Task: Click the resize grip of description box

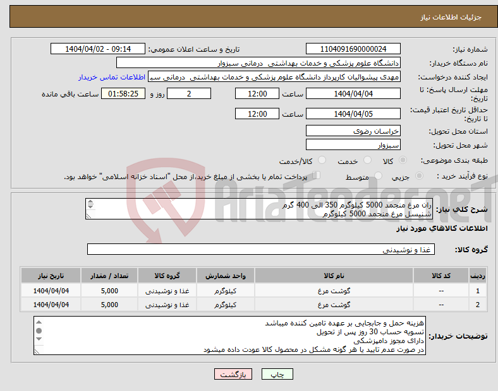Action: click(x=89, y=216)
